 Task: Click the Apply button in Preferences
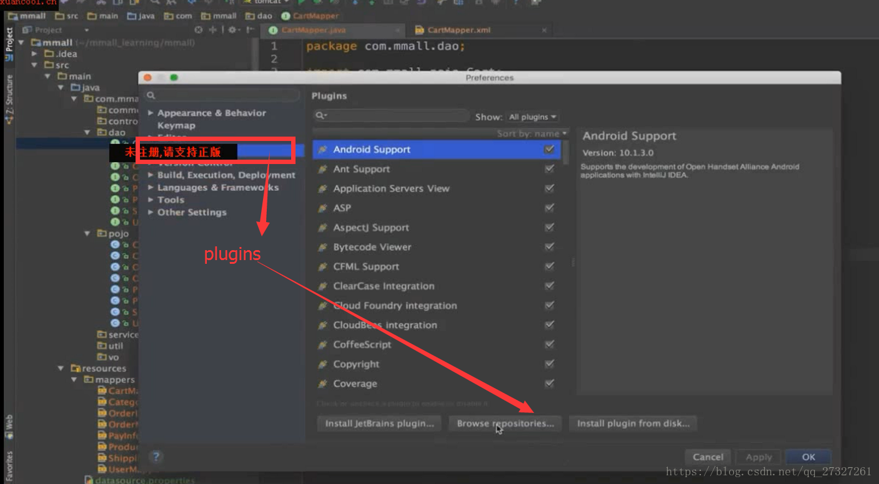[x=758, y=457]
